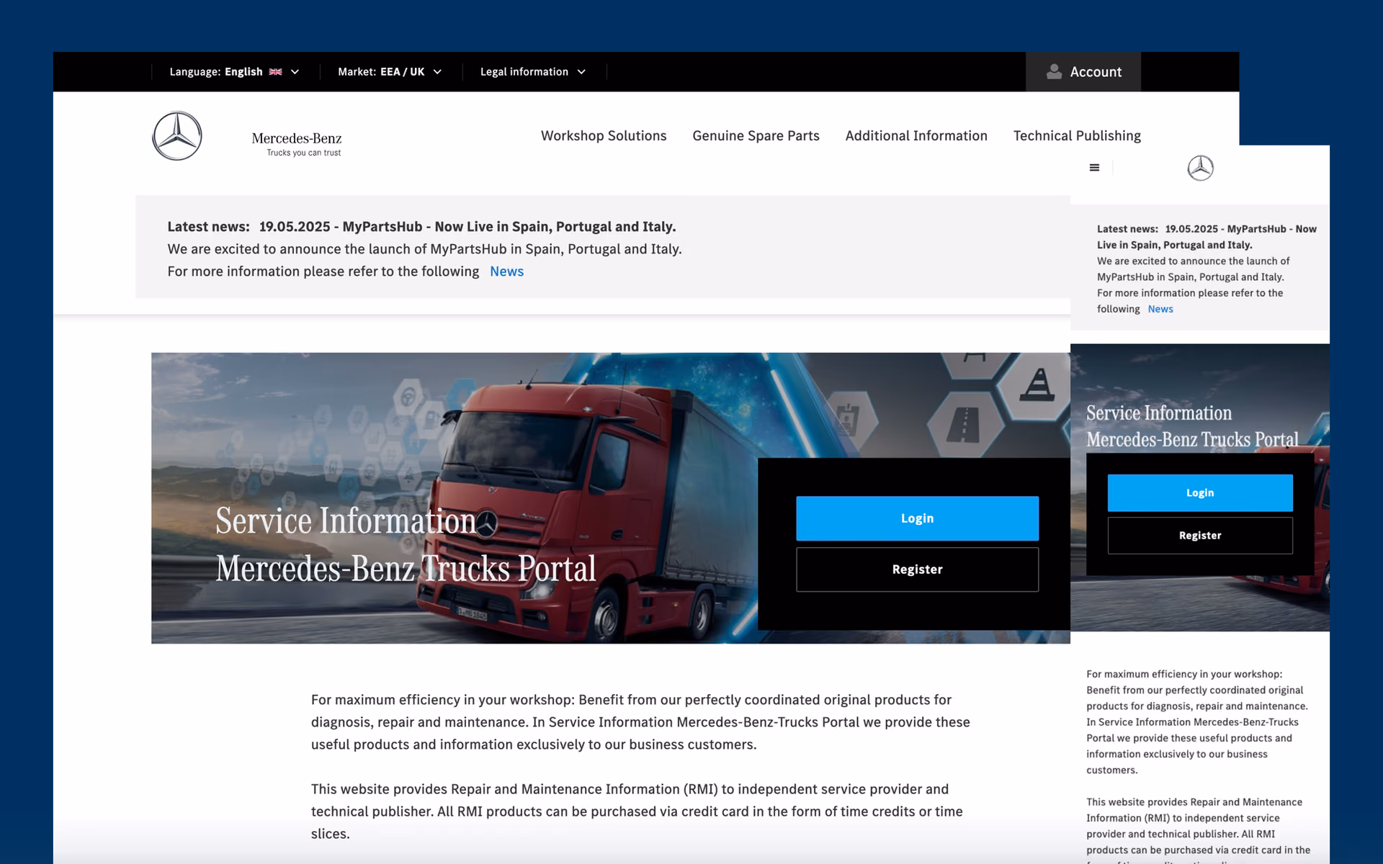Image resolution: width=1383 pixels, height=864 pixels.
Task: Open the hamburger menu in mobile view
Action: pos(1094,168)
